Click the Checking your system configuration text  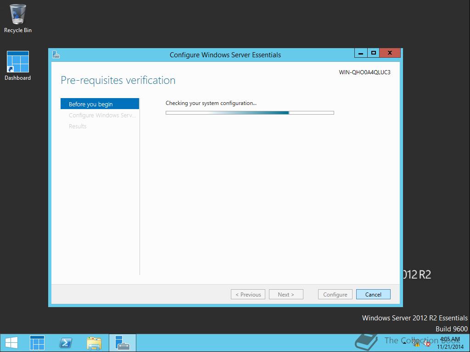[x=211, y=103]
